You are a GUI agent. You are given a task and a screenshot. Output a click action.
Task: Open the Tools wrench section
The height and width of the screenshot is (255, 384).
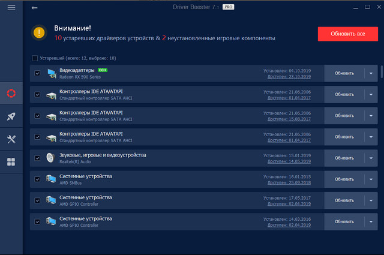click(x=11, y=139)
